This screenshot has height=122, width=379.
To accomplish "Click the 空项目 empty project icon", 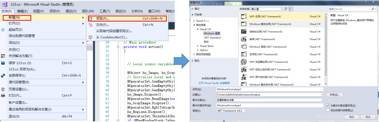I will click(x=244, y=54).
